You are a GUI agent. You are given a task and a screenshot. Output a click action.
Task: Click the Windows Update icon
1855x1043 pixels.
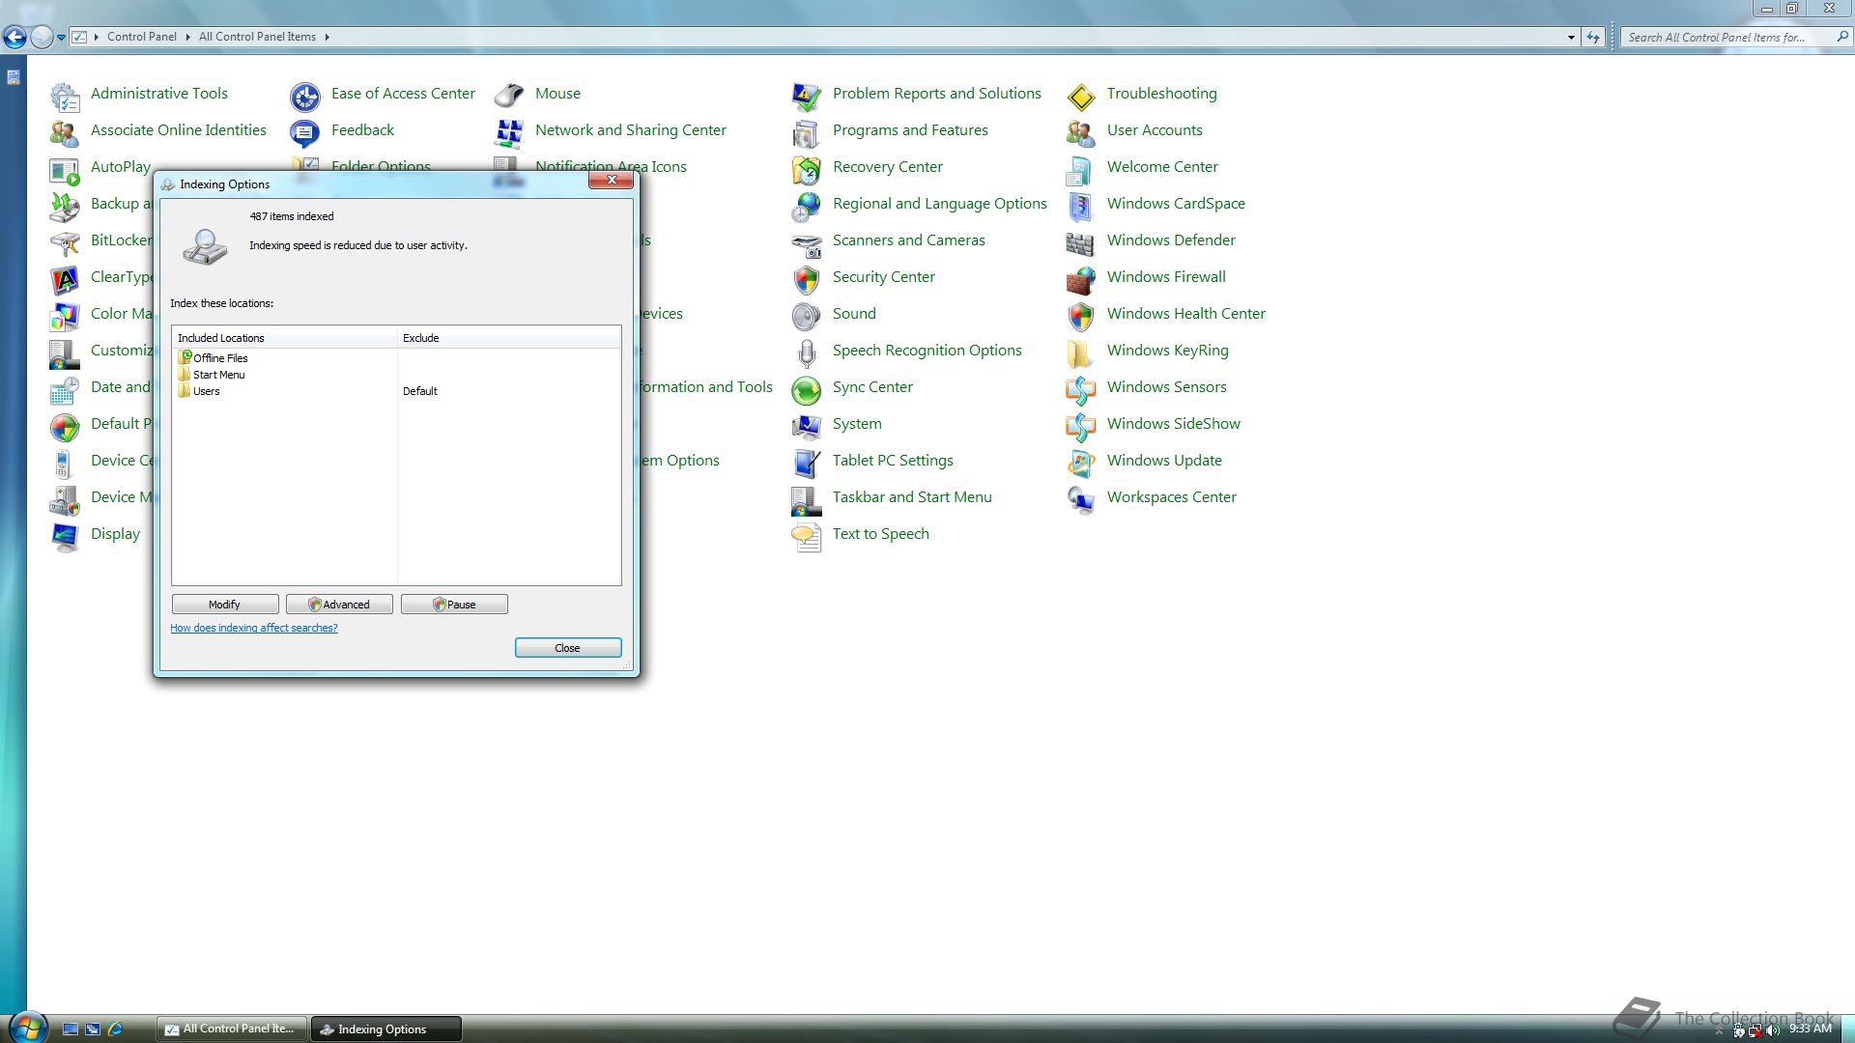click(1081, 463)
